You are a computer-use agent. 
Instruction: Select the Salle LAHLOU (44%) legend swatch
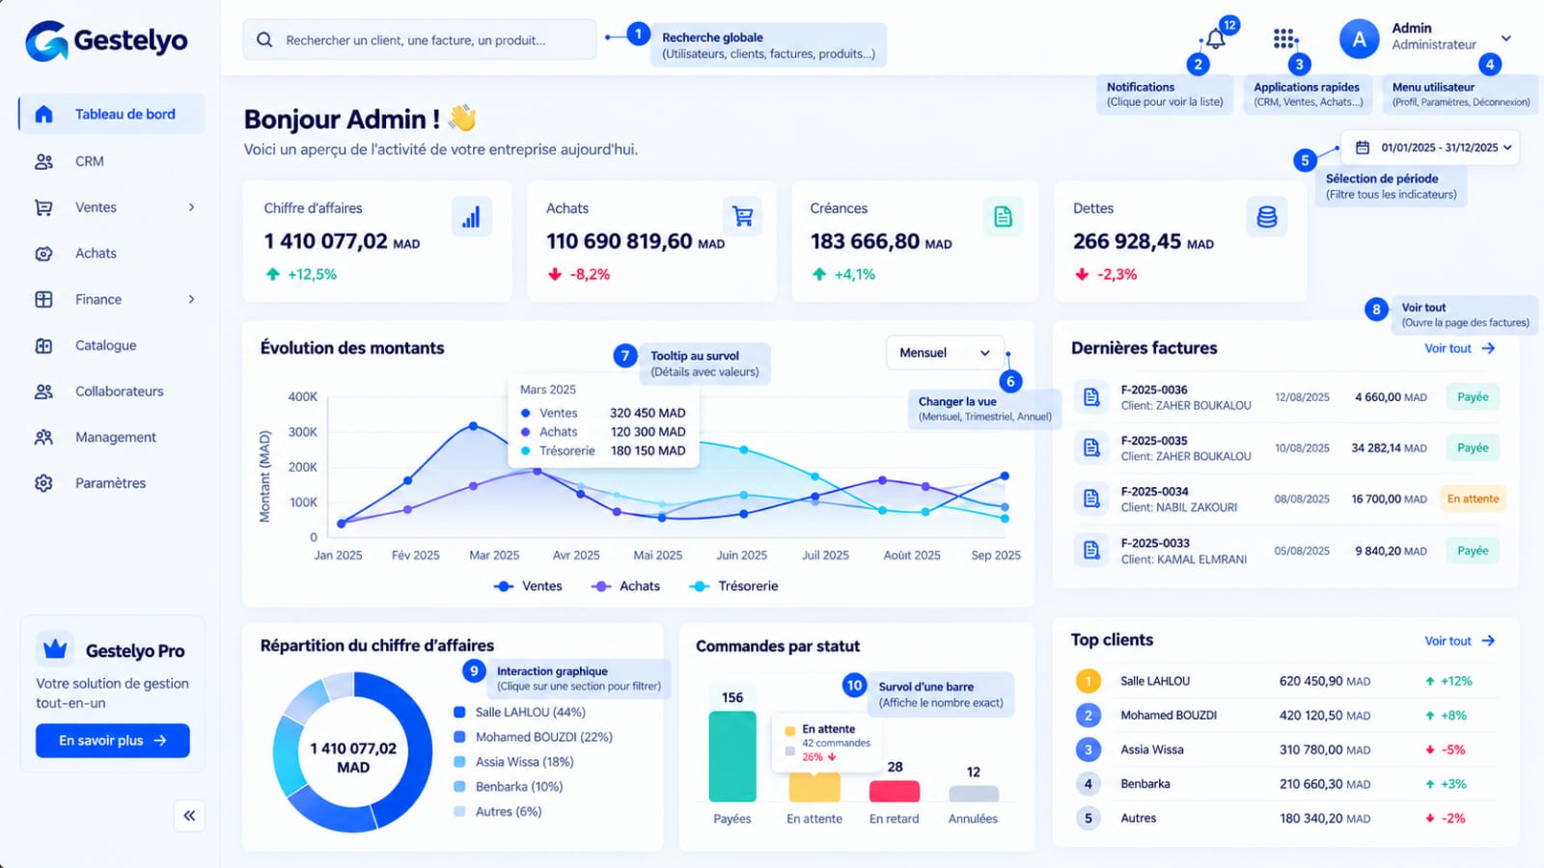coord(459,712)
